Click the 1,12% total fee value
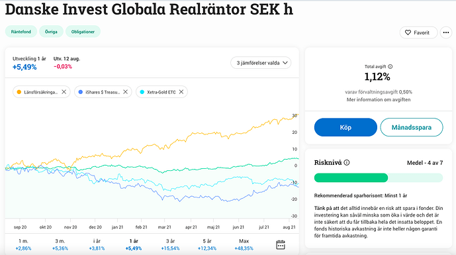456x255 pixels. [377, 77]
